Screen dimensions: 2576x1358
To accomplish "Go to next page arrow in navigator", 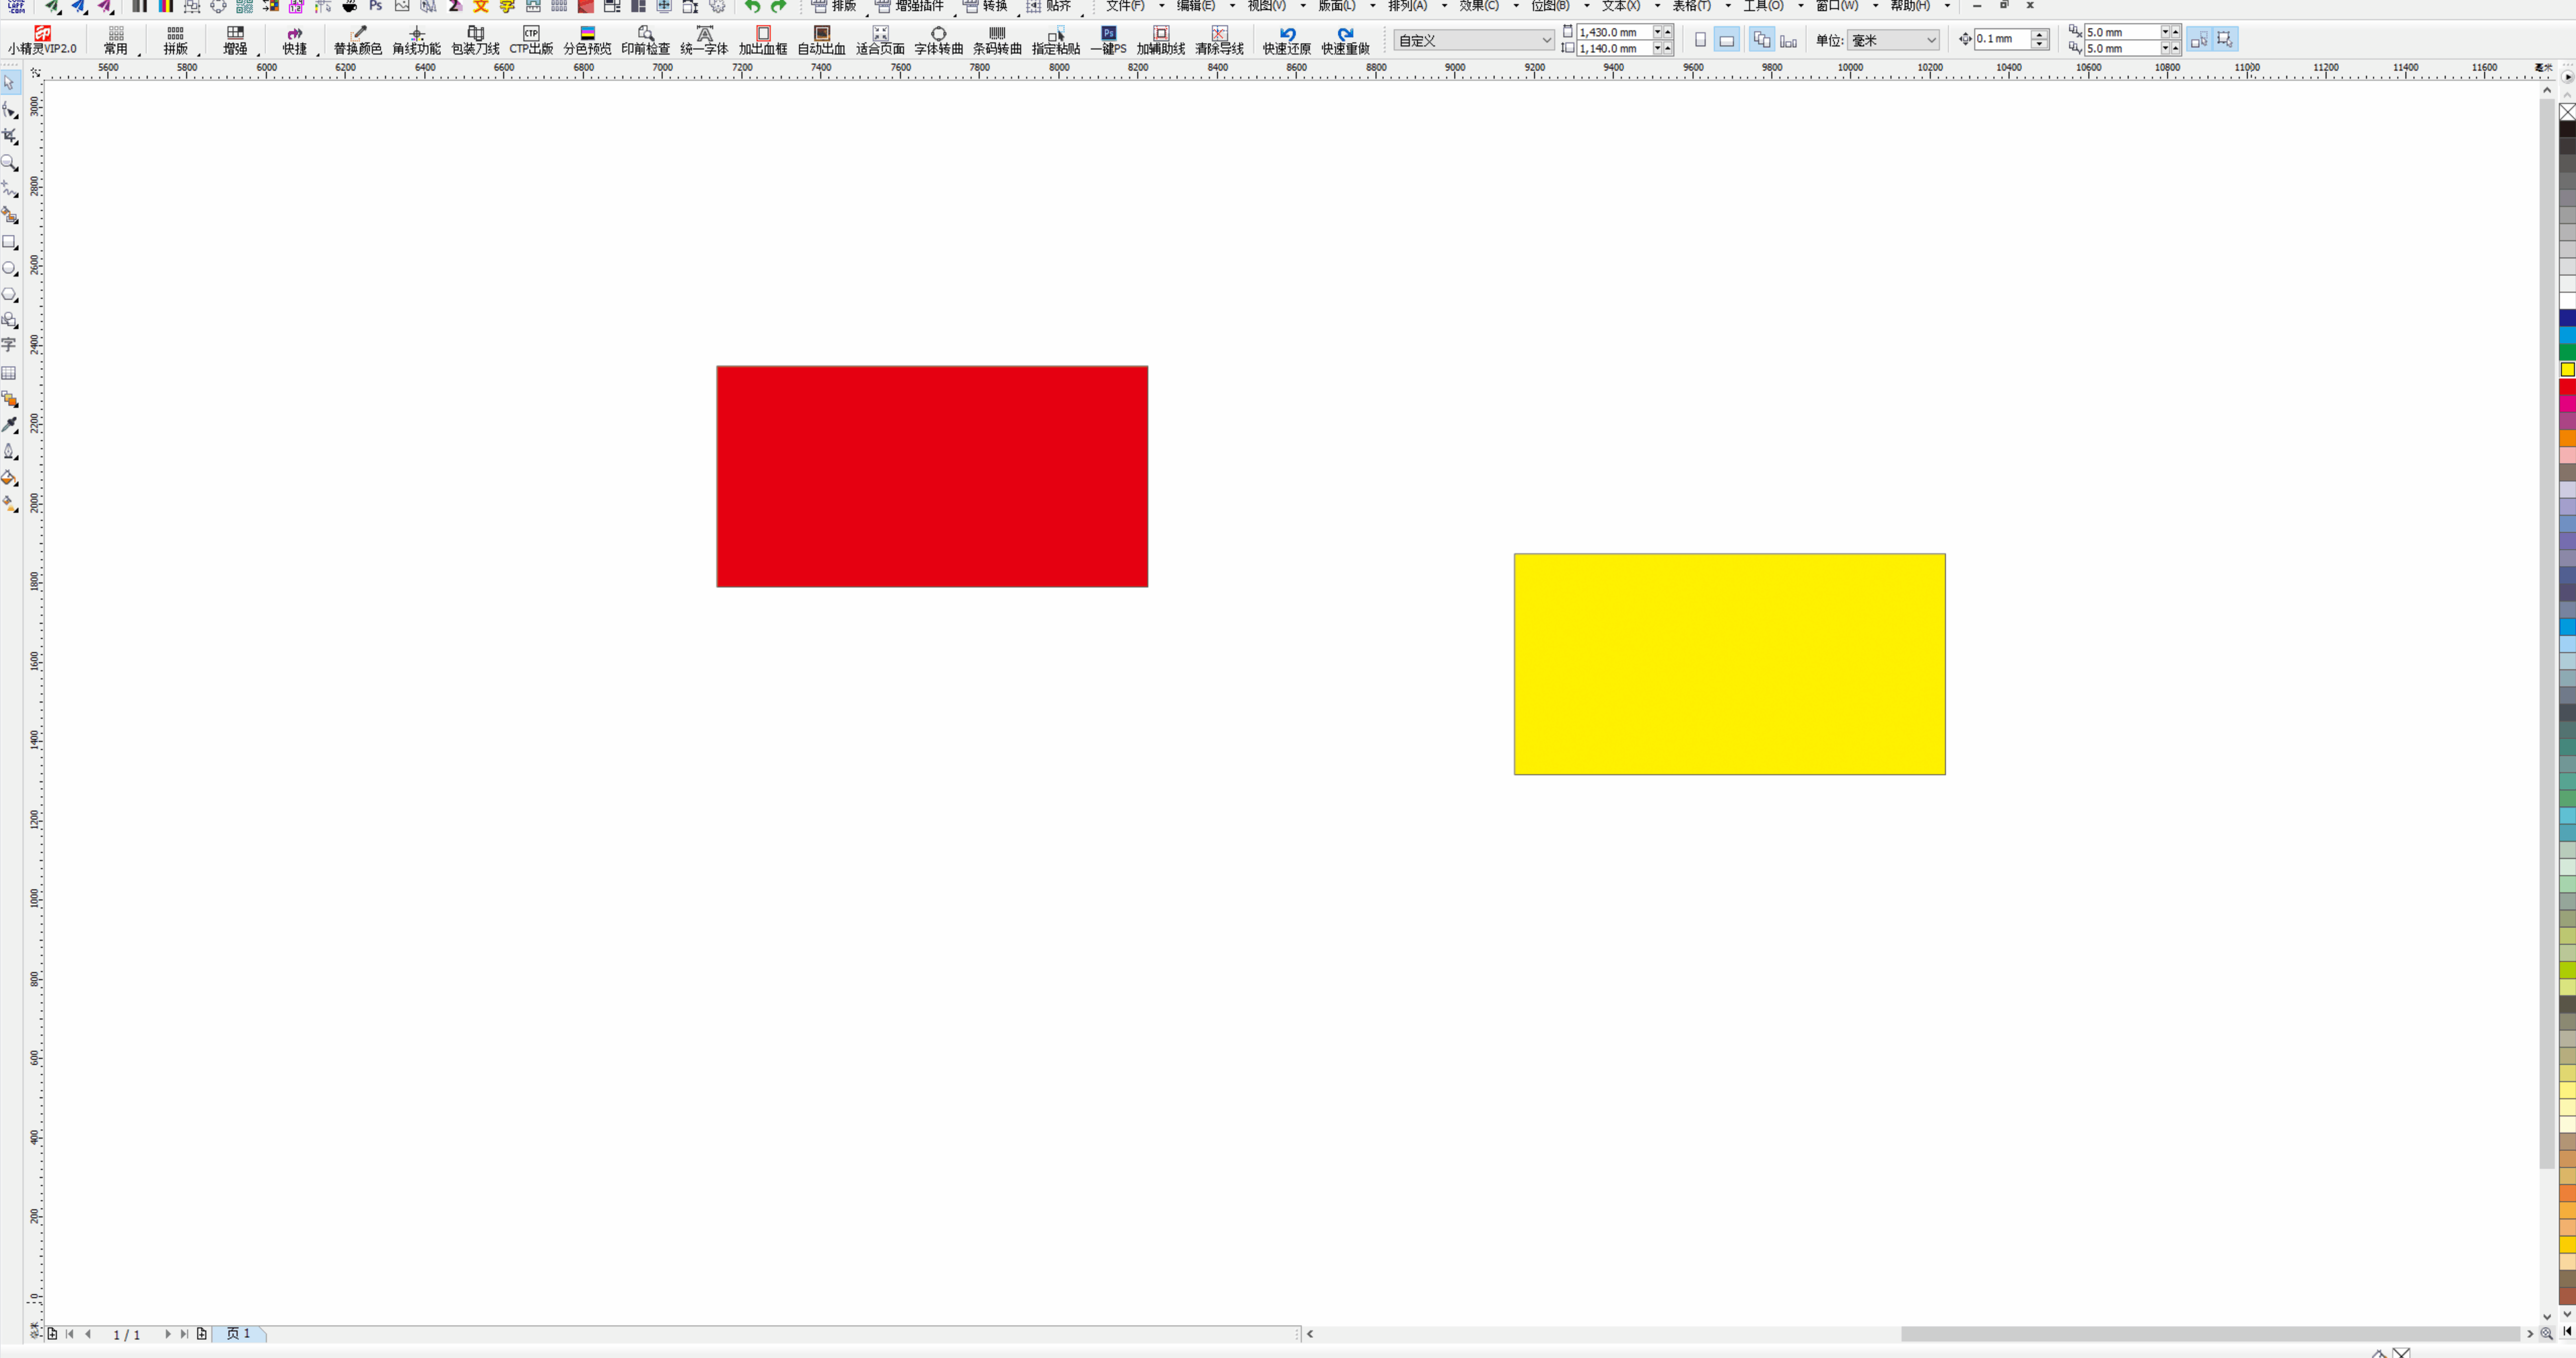I will (167, 1334).
